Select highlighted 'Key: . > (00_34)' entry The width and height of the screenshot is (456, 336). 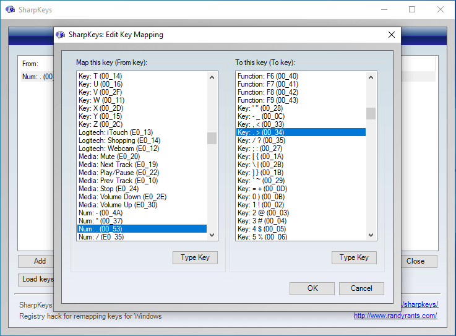[301, 132]
